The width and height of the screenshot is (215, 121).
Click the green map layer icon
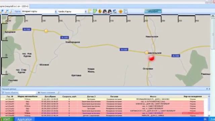point(95,11)
